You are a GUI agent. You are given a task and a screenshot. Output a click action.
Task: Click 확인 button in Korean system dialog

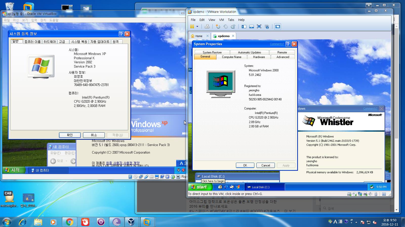(70, 135)
